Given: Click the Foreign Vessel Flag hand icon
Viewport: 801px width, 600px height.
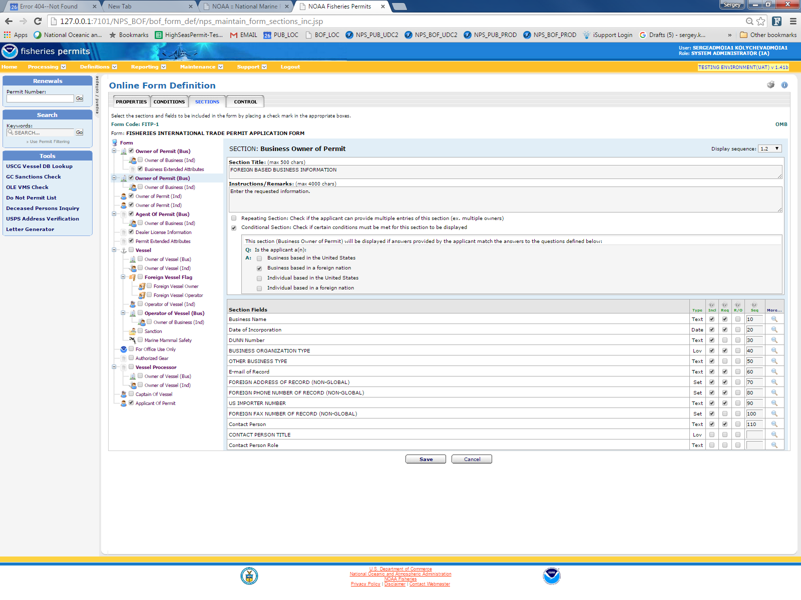Looking at the screenshot, I should (x=133, y=277).
